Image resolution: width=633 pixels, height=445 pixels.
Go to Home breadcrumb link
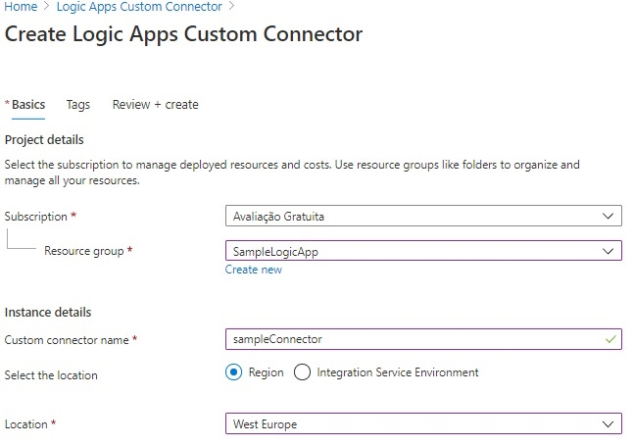click(x=21, y=7)
